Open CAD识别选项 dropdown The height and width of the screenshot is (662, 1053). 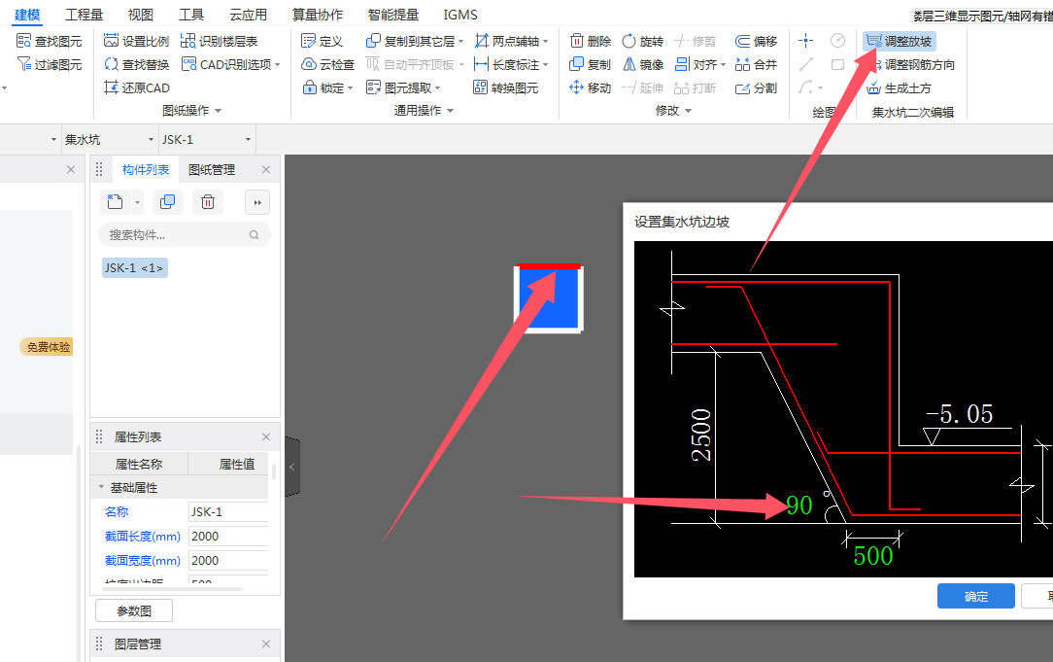pos(278,65)
